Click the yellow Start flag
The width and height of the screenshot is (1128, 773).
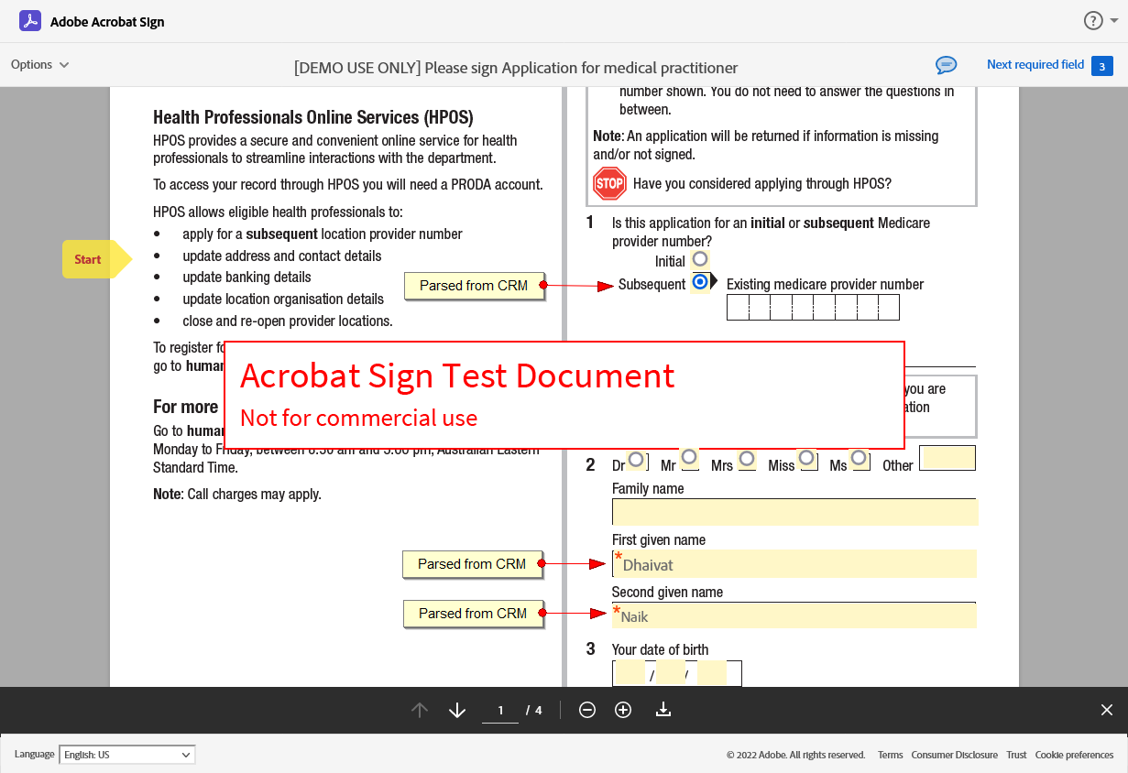(x=96, y=259)
